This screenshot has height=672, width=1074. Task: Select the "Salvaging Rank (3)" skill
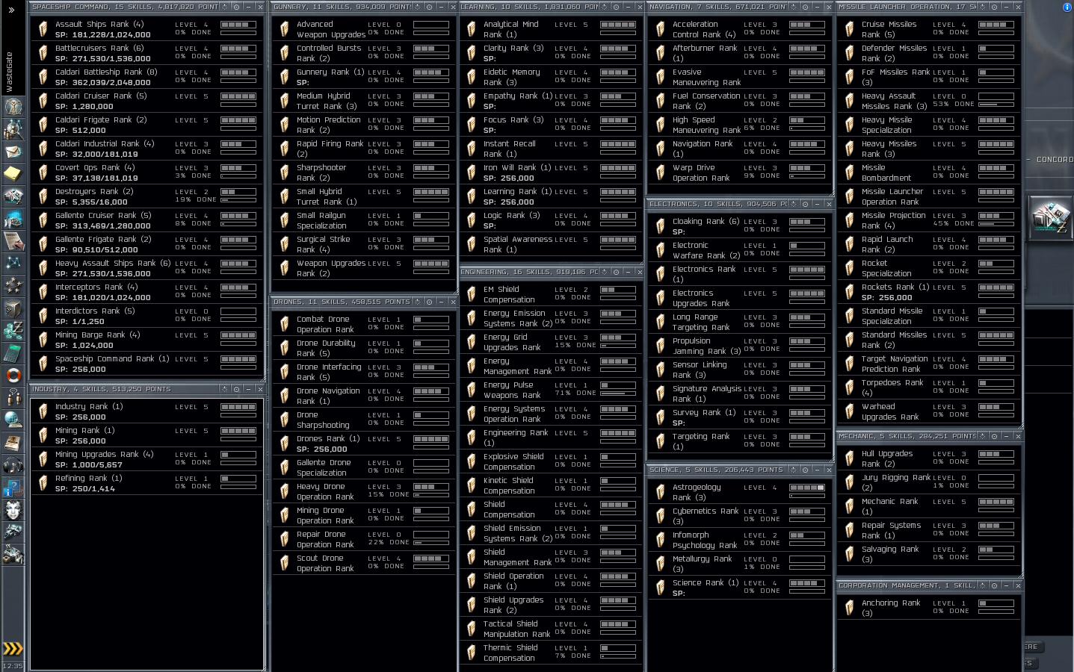929,554
